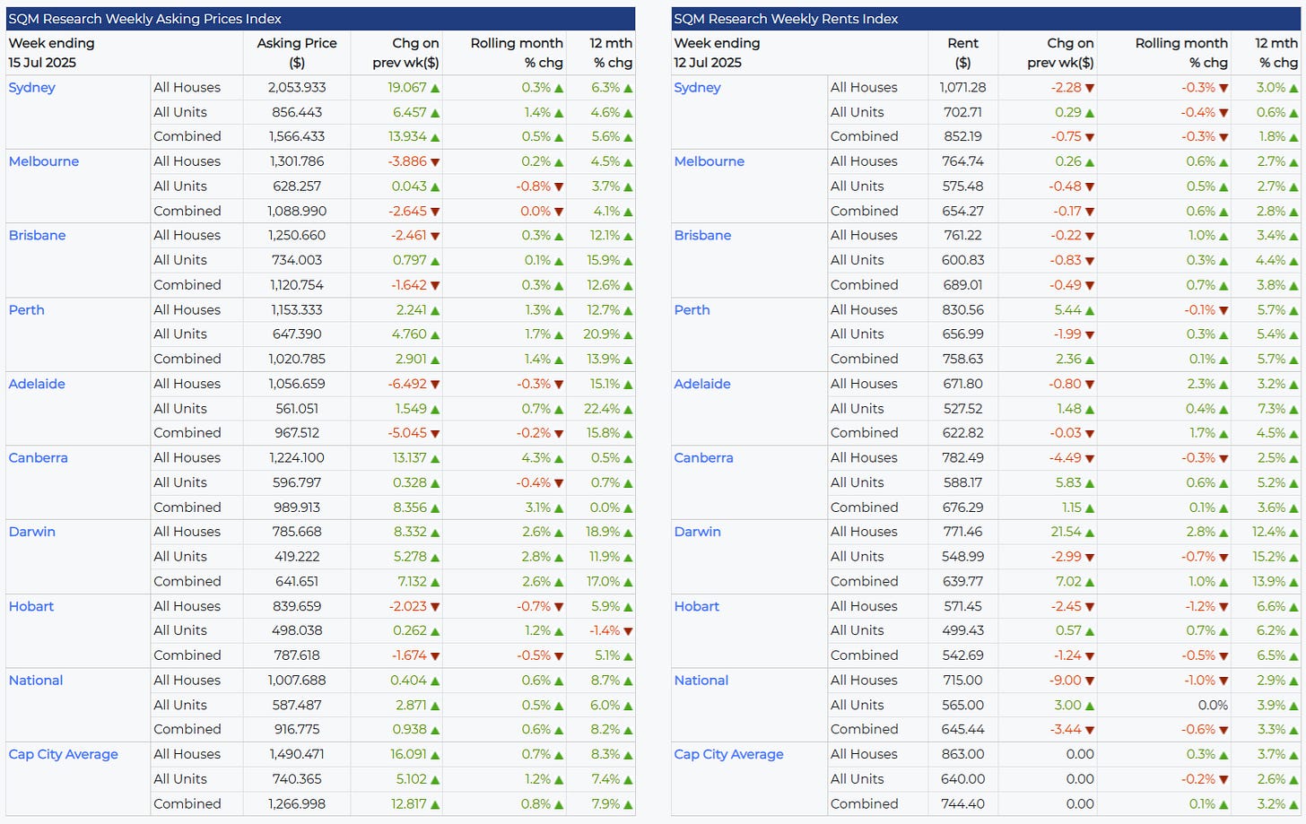Screen dimensions: 1306x824
Task: Select the 'SQM Research Weekly Rents Index' title
Action: pyautogui.click(x=786, y=19)
